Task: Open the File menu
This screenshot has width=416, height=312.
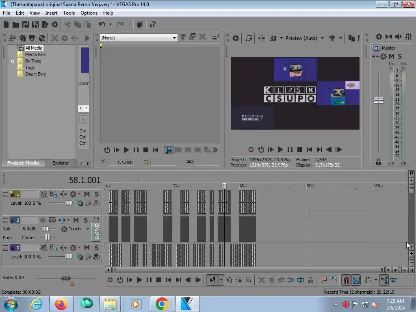Action: (6, 13)
